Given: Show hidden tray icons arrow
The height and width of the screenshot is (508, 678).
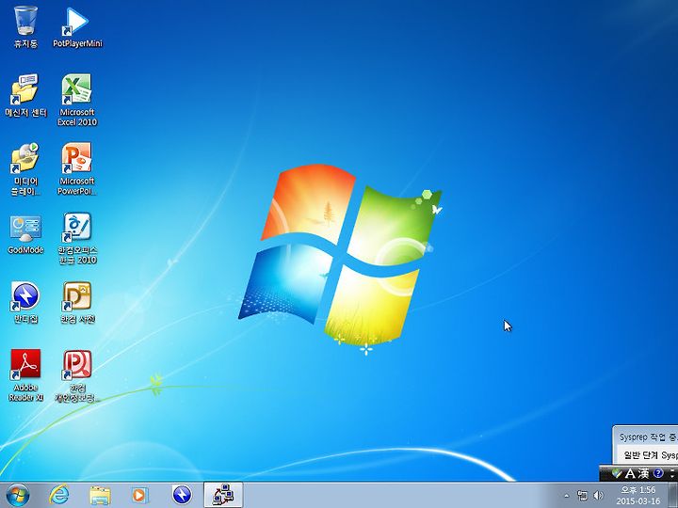Looking at the screenshot, I should [567, 496].
